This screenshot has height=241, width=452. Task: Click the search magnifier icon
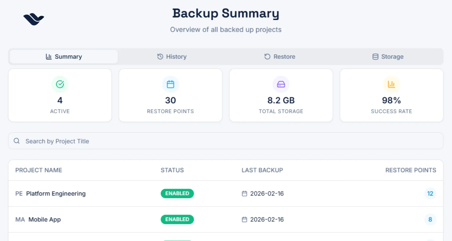[17, 141]
